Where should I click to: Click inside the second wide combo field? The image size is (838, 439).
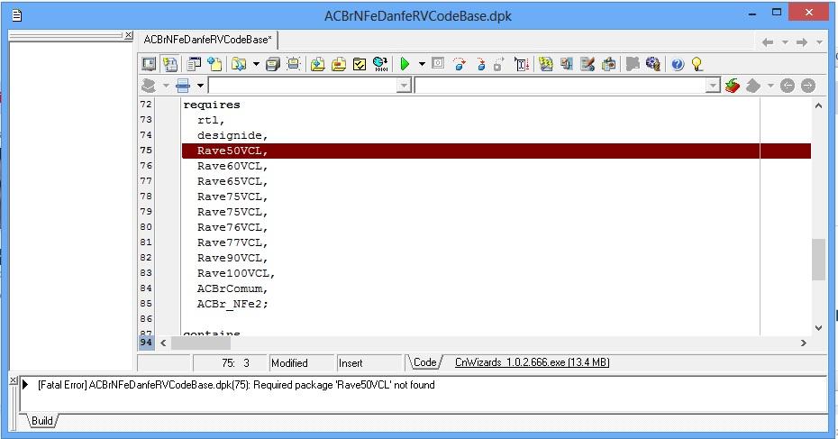[560, 85]
